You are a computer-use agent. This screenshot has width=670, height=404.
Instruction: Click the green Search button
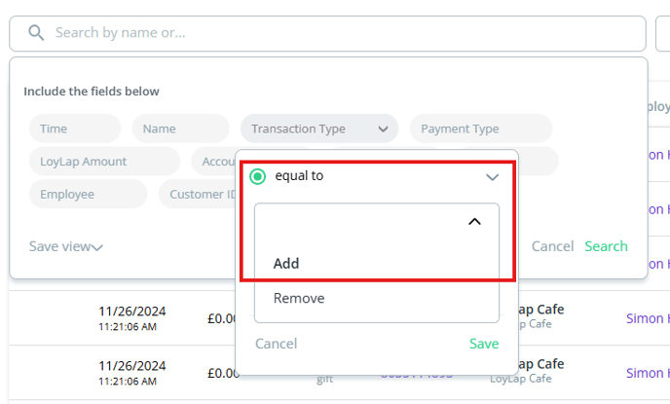pyautogui.click(x=606, y=246)
